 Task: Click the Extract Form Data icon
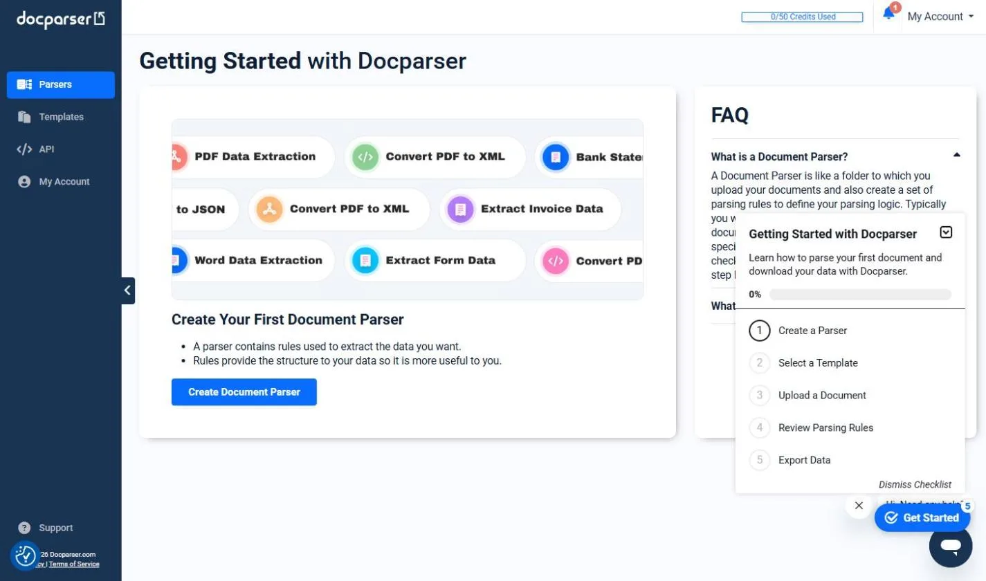[x=365, y=261]
